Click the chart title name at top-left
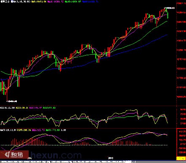186x163 pixels. pyautogui.click(x=5, y=2)
